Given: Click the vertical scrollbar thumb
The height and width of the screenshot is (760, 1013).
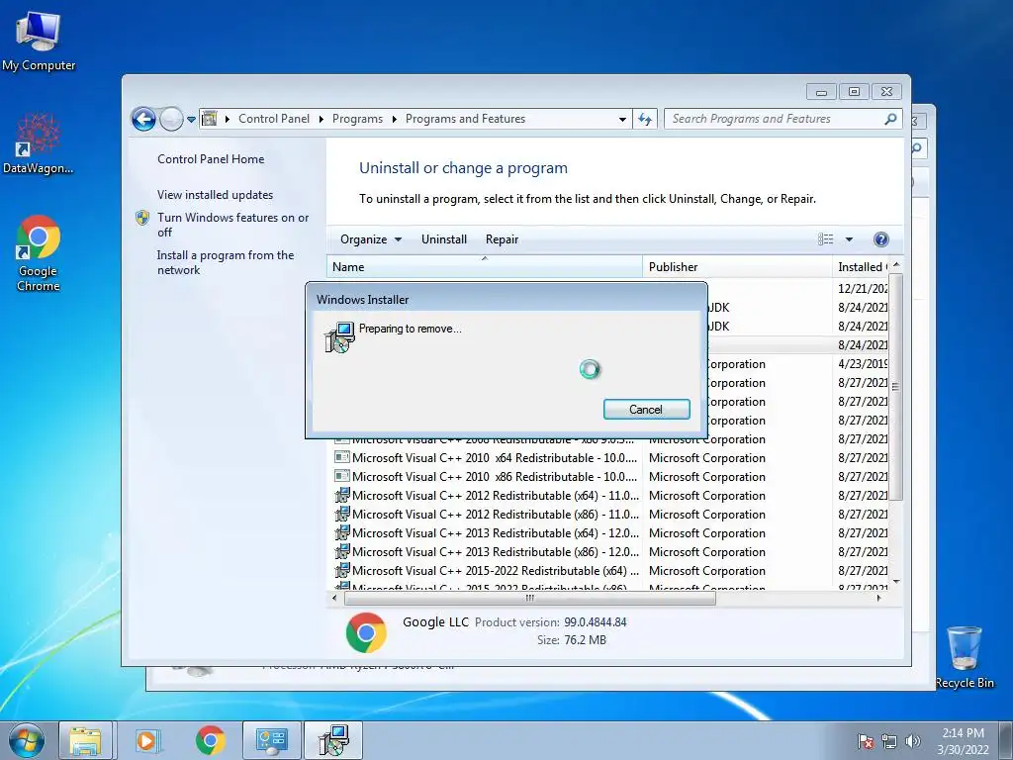Looking at the screenshot, I should pos(896,387).
